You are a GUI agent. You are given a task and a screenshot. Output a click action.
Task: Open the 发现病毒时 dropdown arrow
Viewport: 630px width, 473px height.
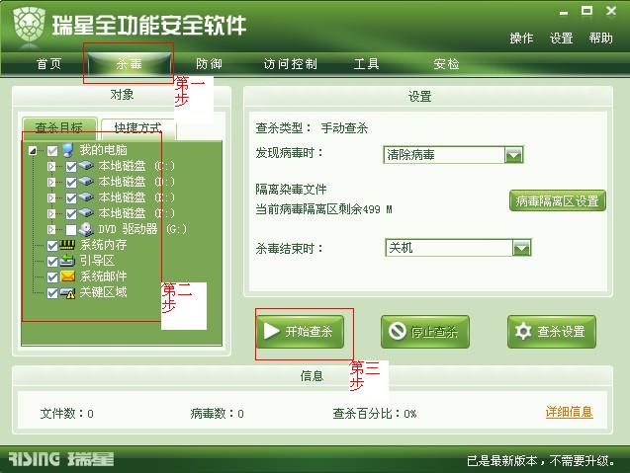pyautogui.click(x=513, y=154)
